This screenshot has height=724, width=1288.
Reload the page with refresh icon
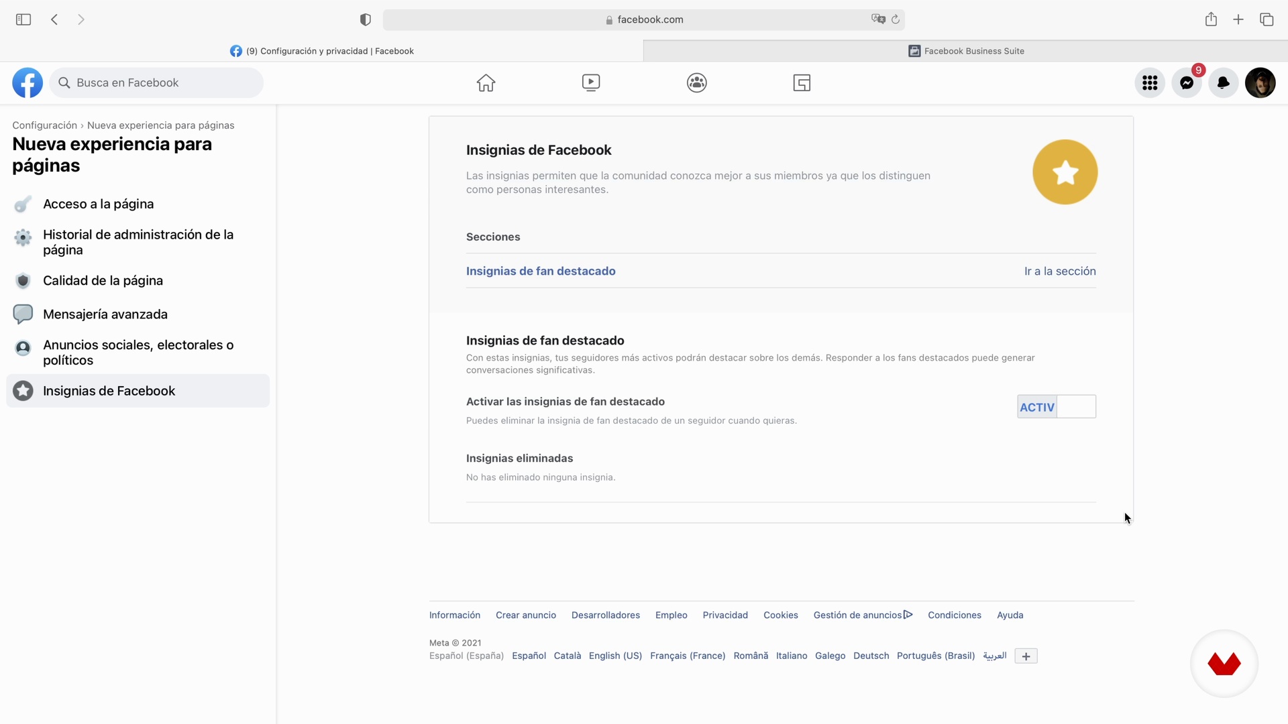pyautogui.click(x=896, y=19)
